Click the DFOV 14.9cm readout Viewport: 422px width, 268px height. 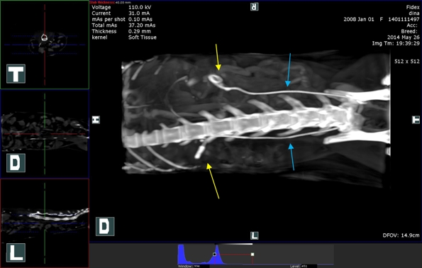(x=401, y=235)
